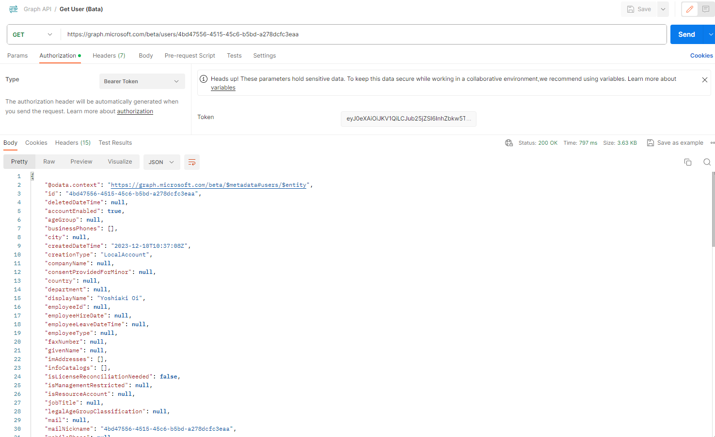The height and width of the screenshot is (437, 715).
Task: Send the request
Action: pyautogui.click(x=686, y=34)
